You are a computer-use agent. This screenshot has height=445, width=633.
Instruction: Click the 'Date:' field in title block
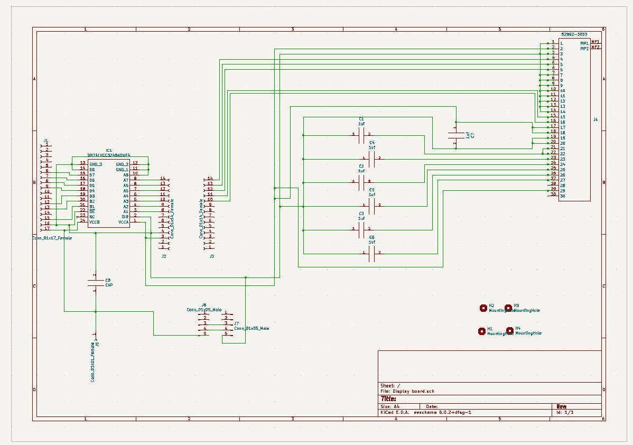pyautogui.click(x=432, y=406)
